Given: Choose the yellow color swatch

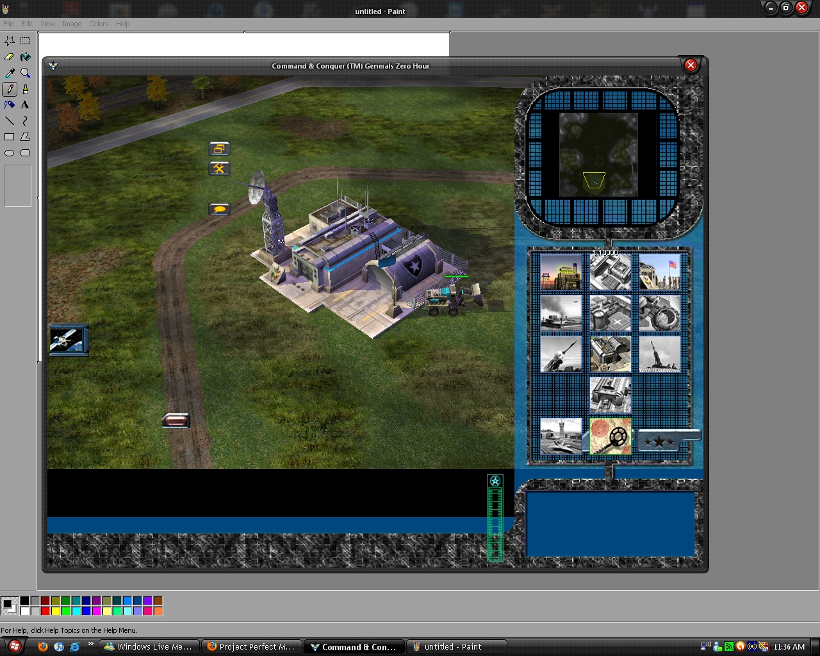Looking at the screenshot, I should click(x=55, y=611).
